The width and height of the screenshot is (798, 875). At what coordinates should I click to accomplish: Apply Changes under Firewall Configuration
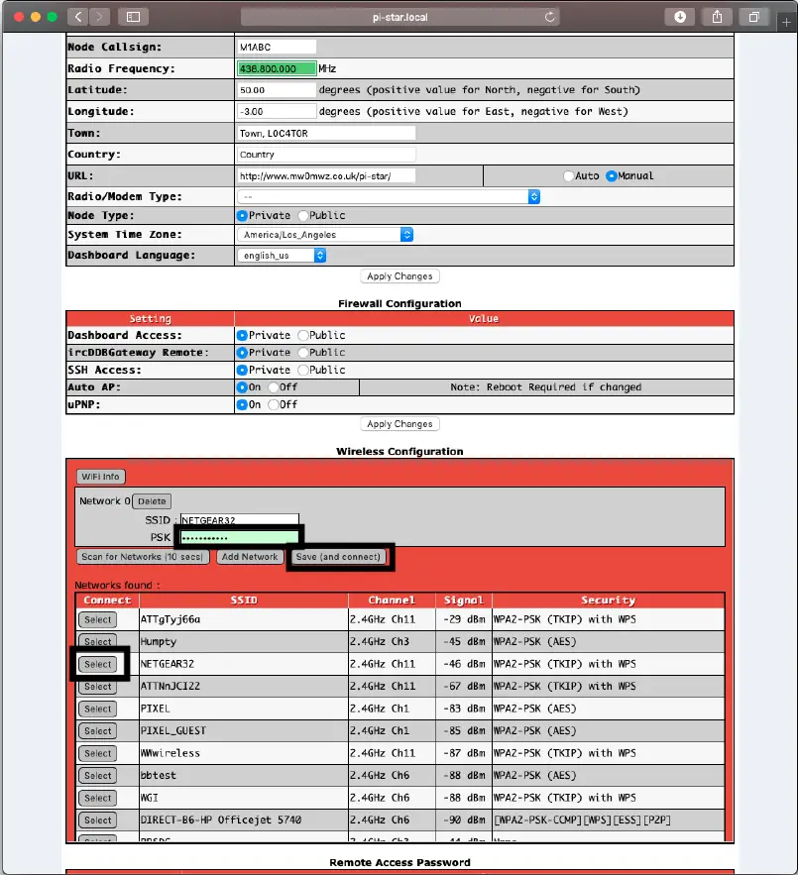pos(399,424)
